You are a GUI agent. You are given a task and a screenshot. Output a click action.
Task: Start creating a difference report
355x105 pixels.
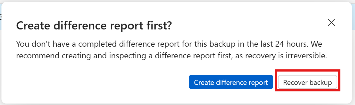[x=231, y=82]
